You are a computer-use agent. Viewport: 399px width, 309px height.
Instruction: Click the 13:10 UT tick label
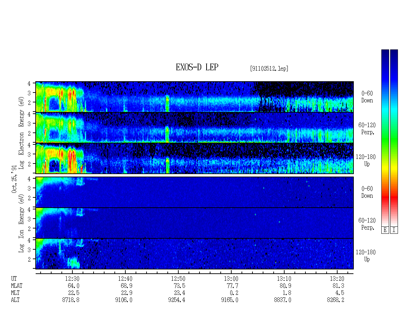coord(284,279)
